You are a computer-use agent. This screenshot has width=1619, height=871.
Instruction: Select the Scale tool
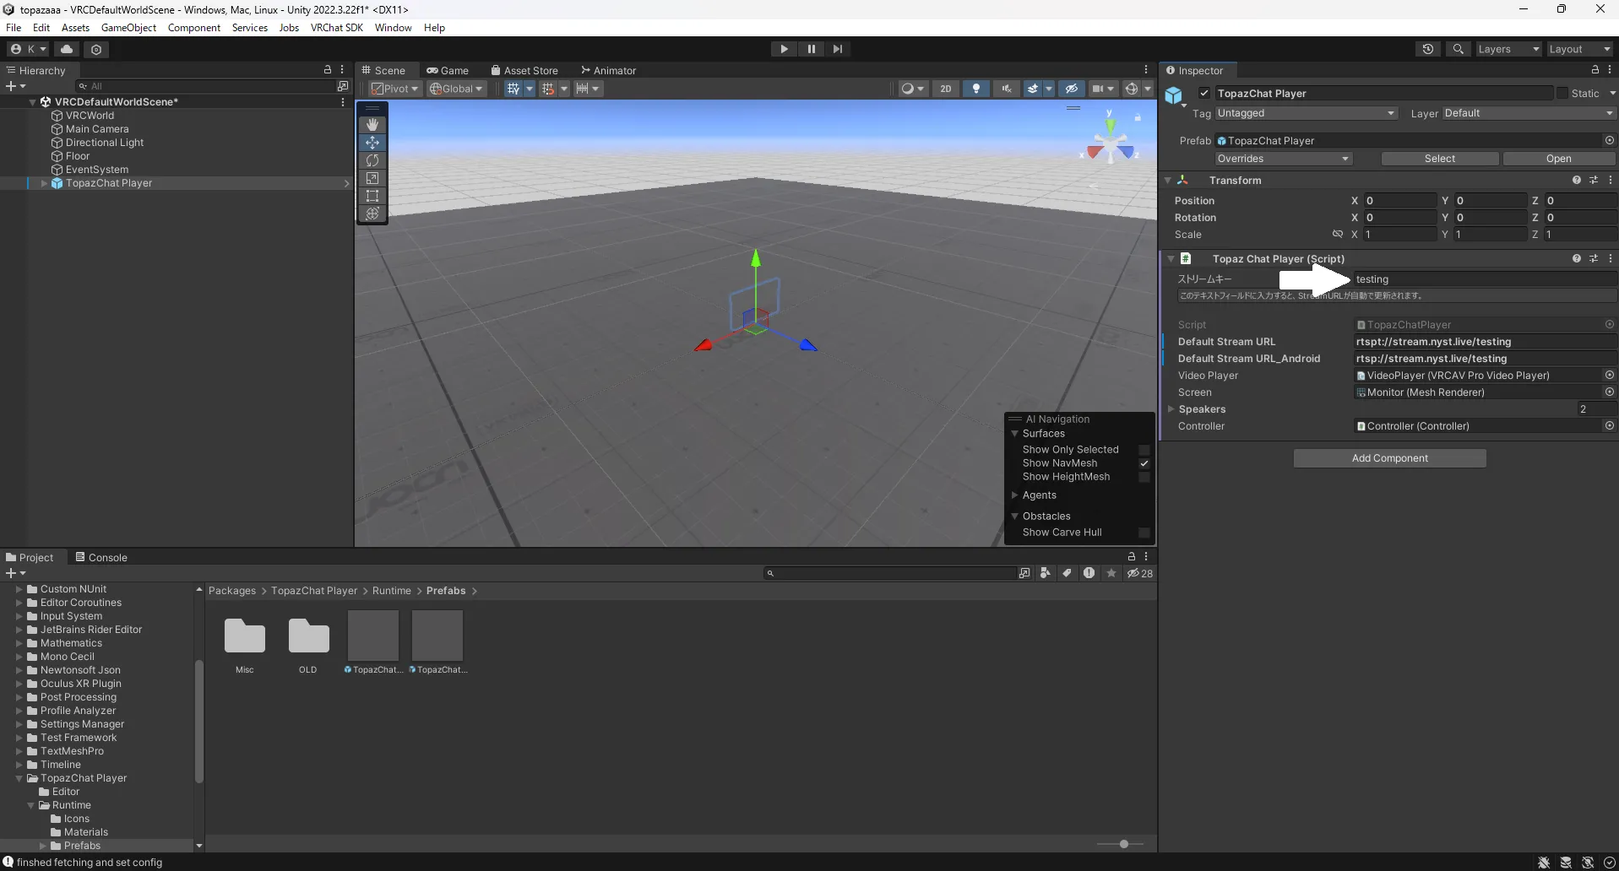pyautogui.click(x=372, y=178)
